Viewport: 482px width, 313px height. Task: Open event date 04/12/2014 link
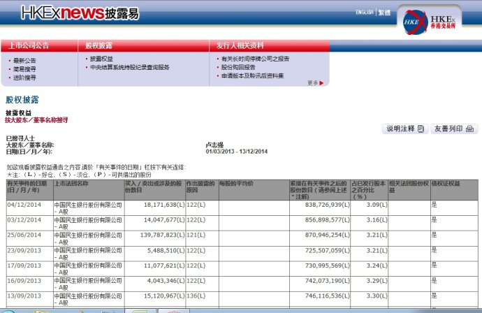coord(24,205)
